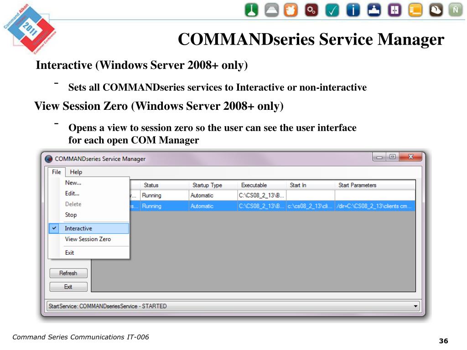Click the Start In column header

point(310,185)
